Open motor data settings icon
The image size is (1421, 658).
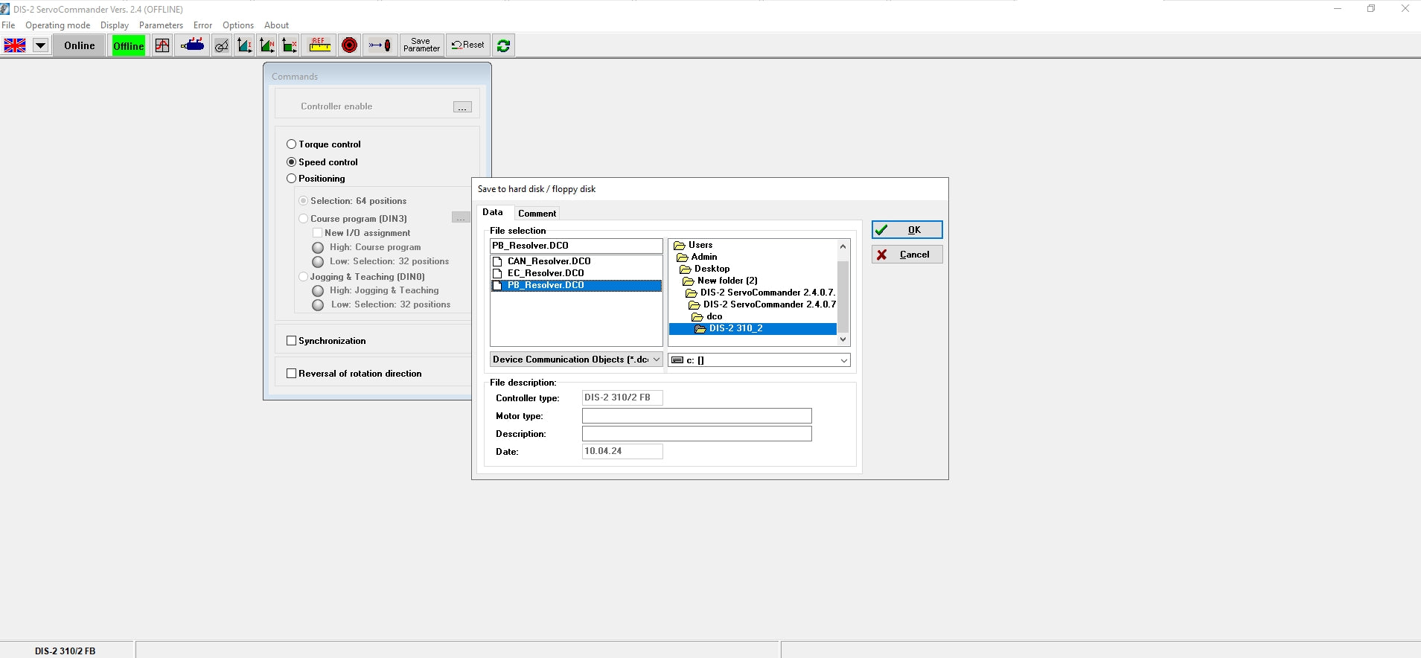pyautogui.click(x=192, y=45)
